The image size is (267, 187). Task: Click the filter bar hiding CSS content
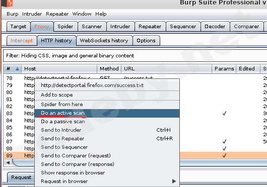tap(135, 55)
